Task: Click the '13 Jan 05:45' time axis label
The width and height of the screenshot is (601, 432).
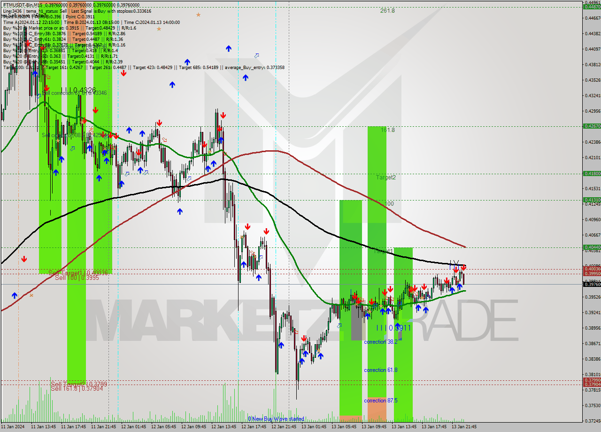Action: [345, 427]
